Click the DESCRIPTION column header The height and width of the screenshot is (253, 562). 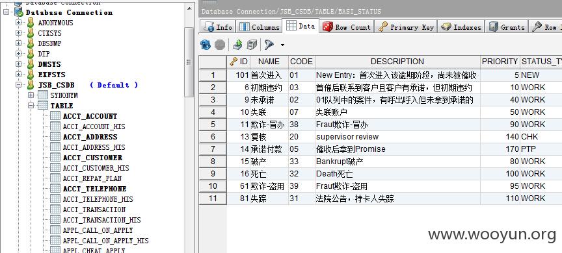397,62
